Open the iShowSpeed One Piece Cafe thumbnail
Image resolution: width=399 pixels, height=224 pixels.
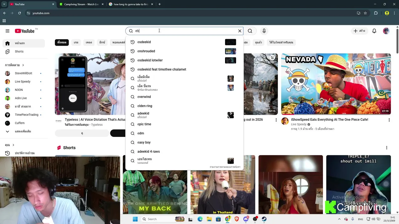(336, 84)
